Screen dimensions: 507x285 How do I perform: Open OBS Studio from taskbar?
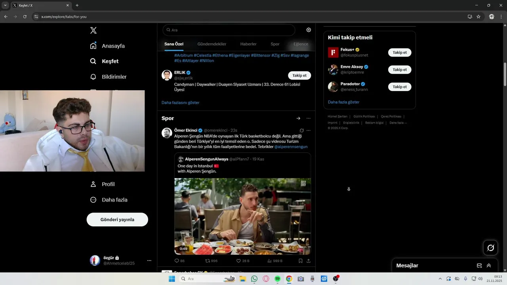coord(336,279)
